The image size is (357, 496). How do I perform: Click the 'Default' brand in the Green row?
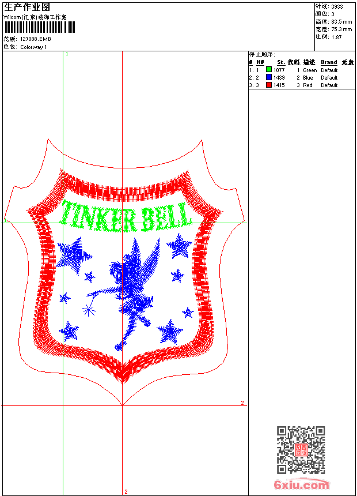tap(329, 70)
